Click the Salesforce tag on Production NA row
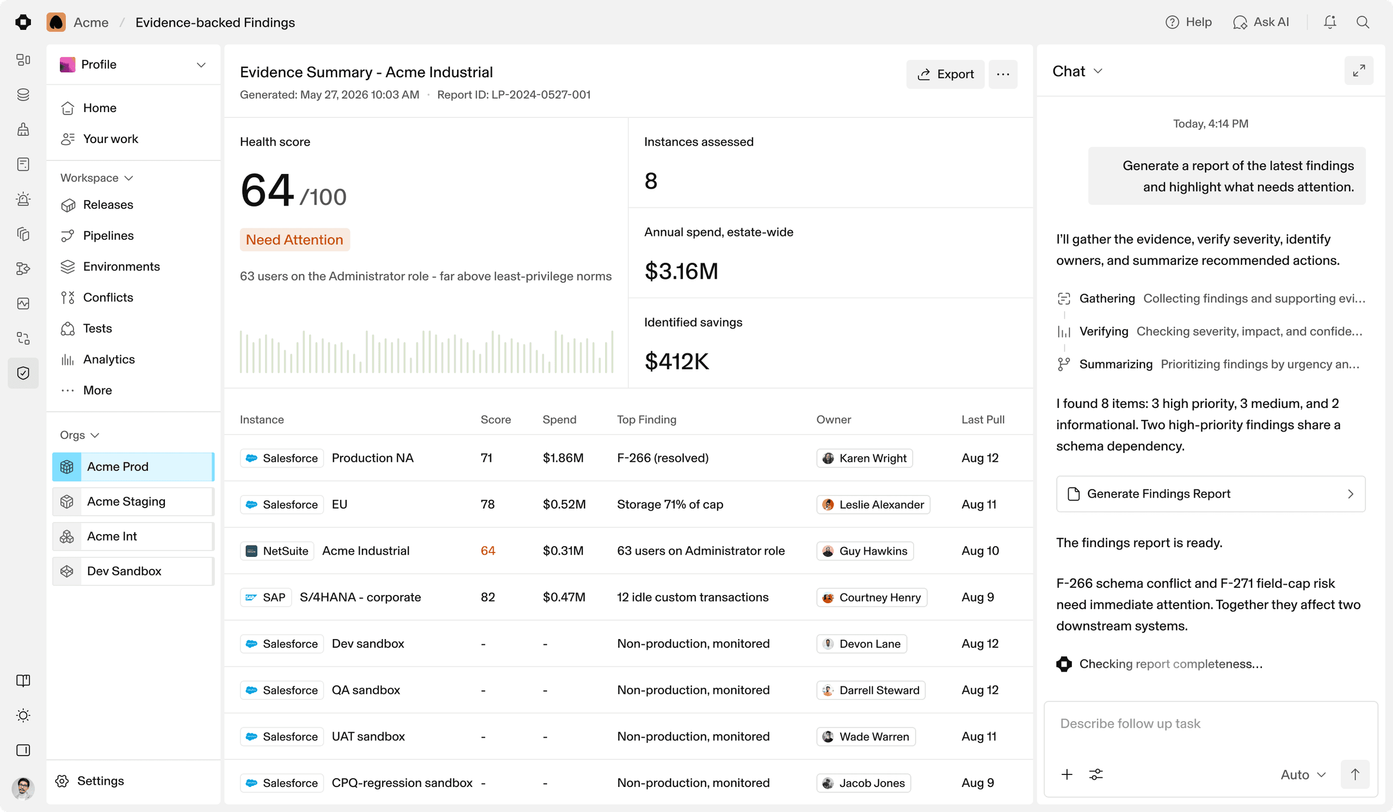This screenshot has width=1393, height=812. pos(282,458)
